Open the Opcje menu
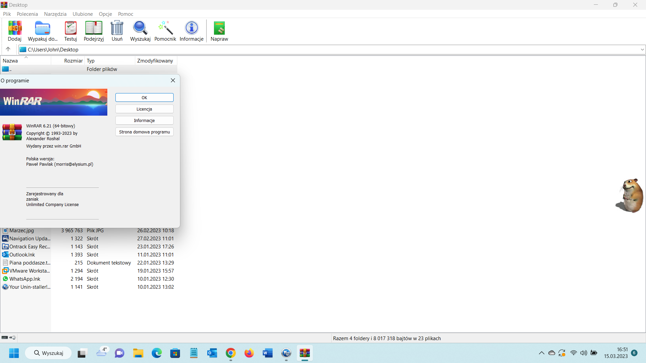Screen dimensions: 646x363 pos(105,14)
